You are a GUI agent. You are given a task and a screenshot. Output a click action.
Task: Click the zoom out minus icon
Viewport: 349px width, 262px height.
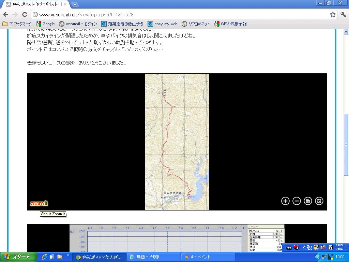[x=297, y=201]
